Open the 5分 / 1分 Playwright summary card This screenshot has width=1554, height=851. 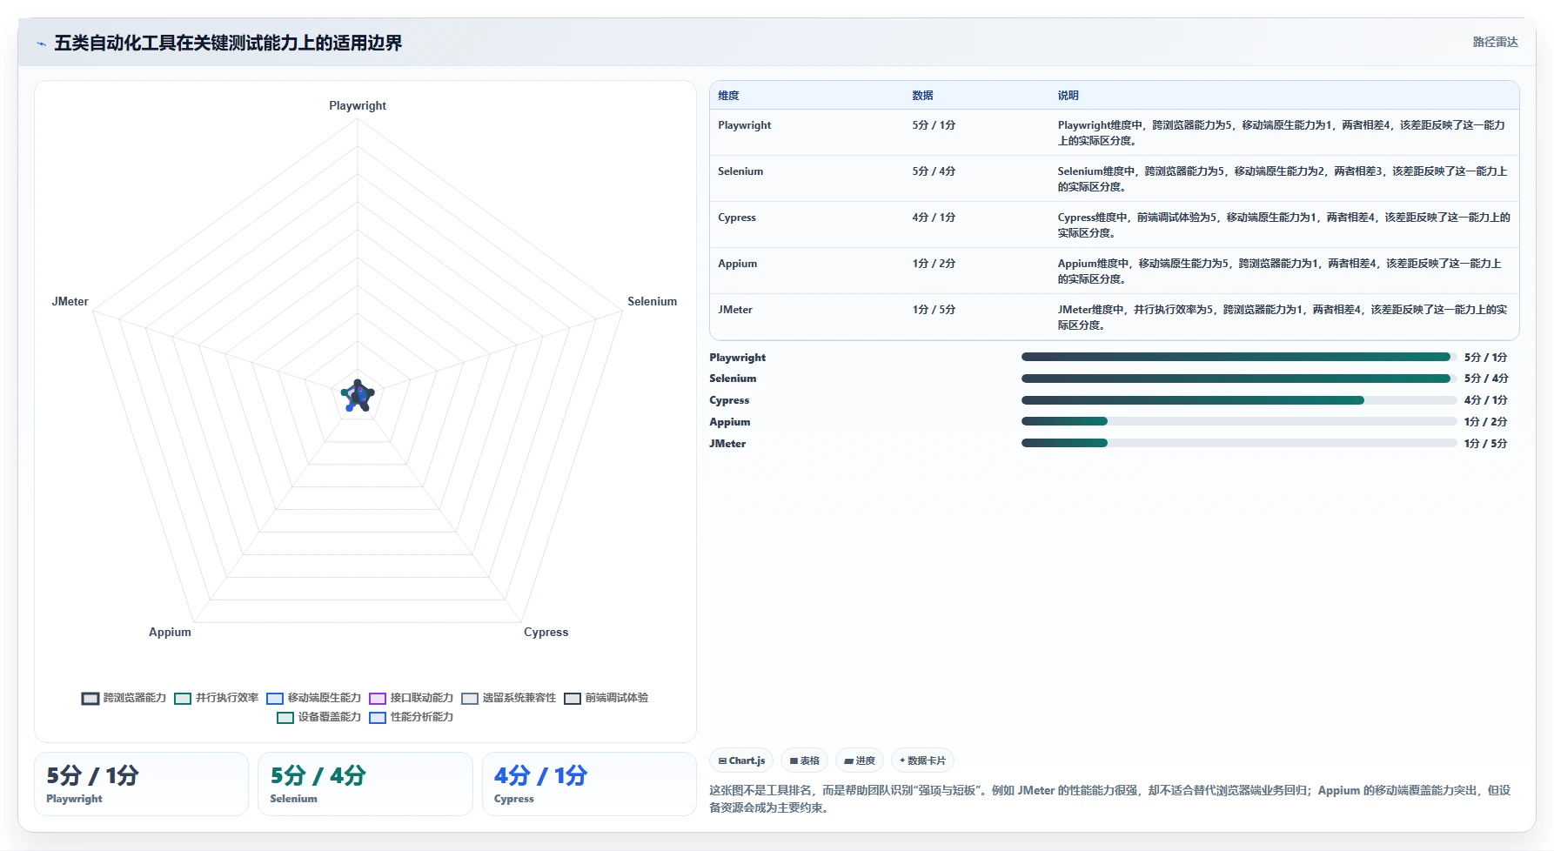(141, 784)
